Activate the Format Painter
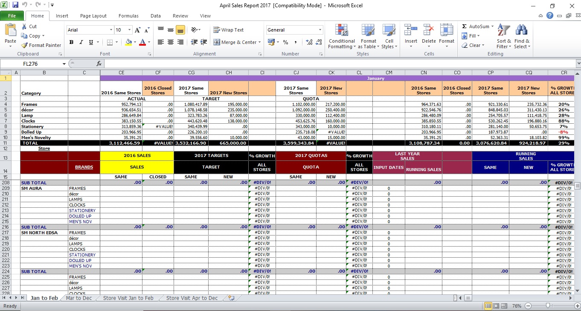581x311 pixels. (41, 45)
